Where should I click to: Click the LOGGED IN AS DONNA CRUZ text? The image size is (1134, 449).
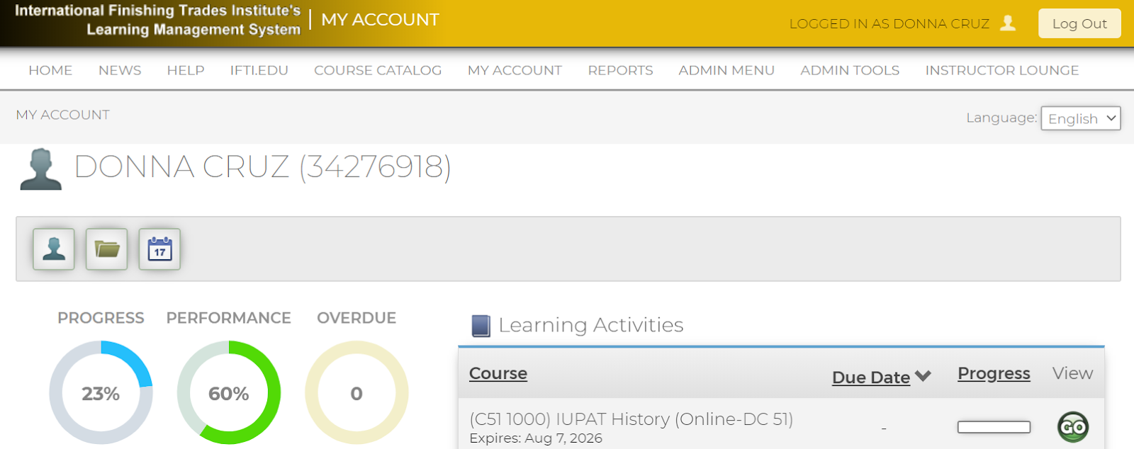pos(889,24)
